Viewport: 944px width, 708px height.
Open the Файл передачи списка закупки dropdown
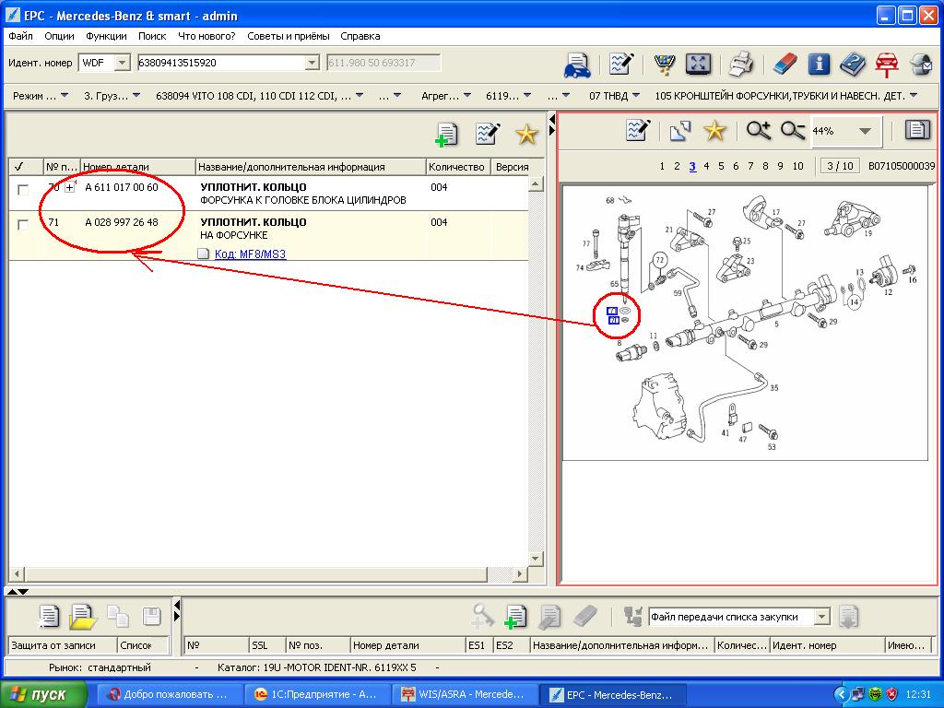pyautogui.click(x=821, y=617)
